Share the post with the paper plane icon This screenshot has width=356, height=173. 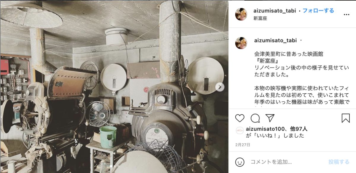coord(270,118)
